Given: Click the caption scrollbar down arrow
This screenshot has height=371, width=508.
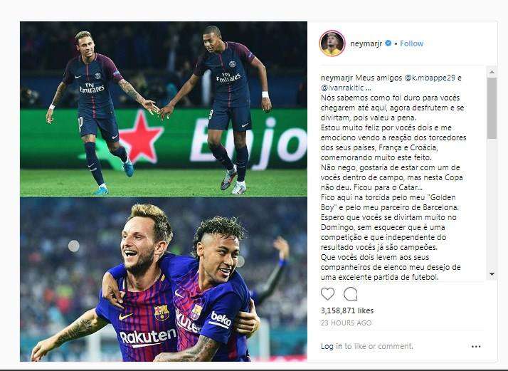Looking at the screenshot, I should [x=492, y=274].
